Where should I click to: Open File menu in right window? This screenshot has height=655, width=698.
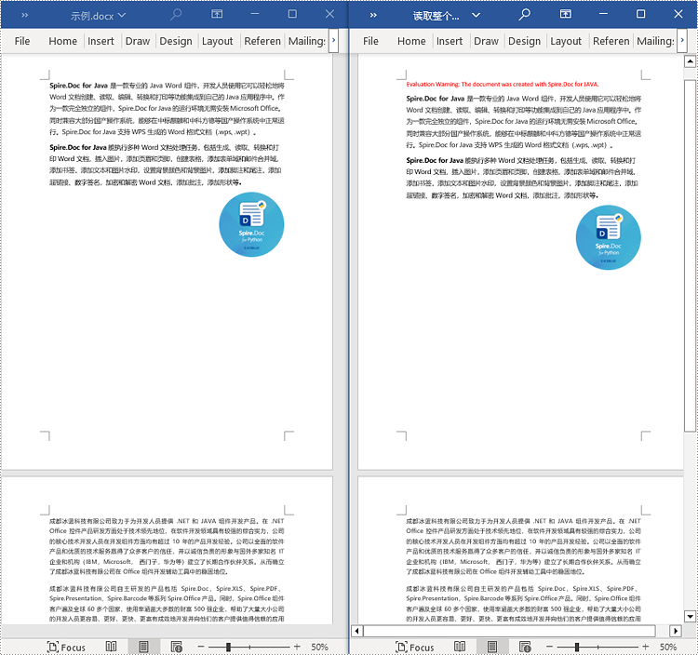pyautogui.click(x=370, y=41)
